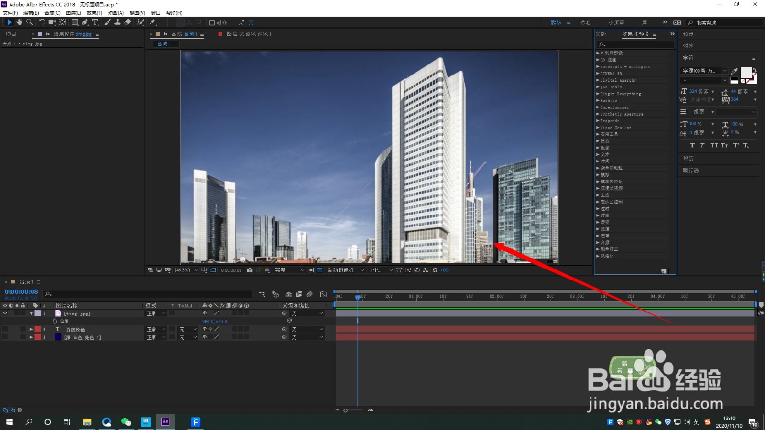Switch to the 项目 panel tab
This screenshot has width=765, height=430.
coord(11,34)
